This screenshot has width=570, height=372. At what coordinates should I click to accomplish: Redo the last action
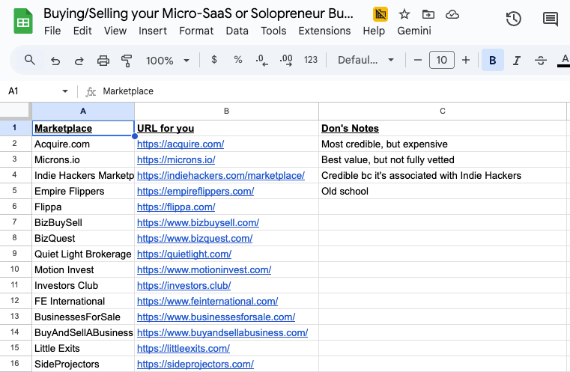point(79,61)
